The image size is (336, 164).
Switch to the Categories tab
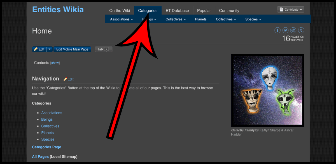(x=148, y=10)
